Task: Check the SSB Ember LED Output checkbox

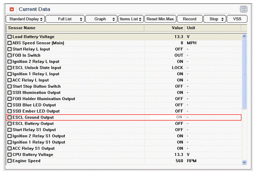Action: click(10, 111)
